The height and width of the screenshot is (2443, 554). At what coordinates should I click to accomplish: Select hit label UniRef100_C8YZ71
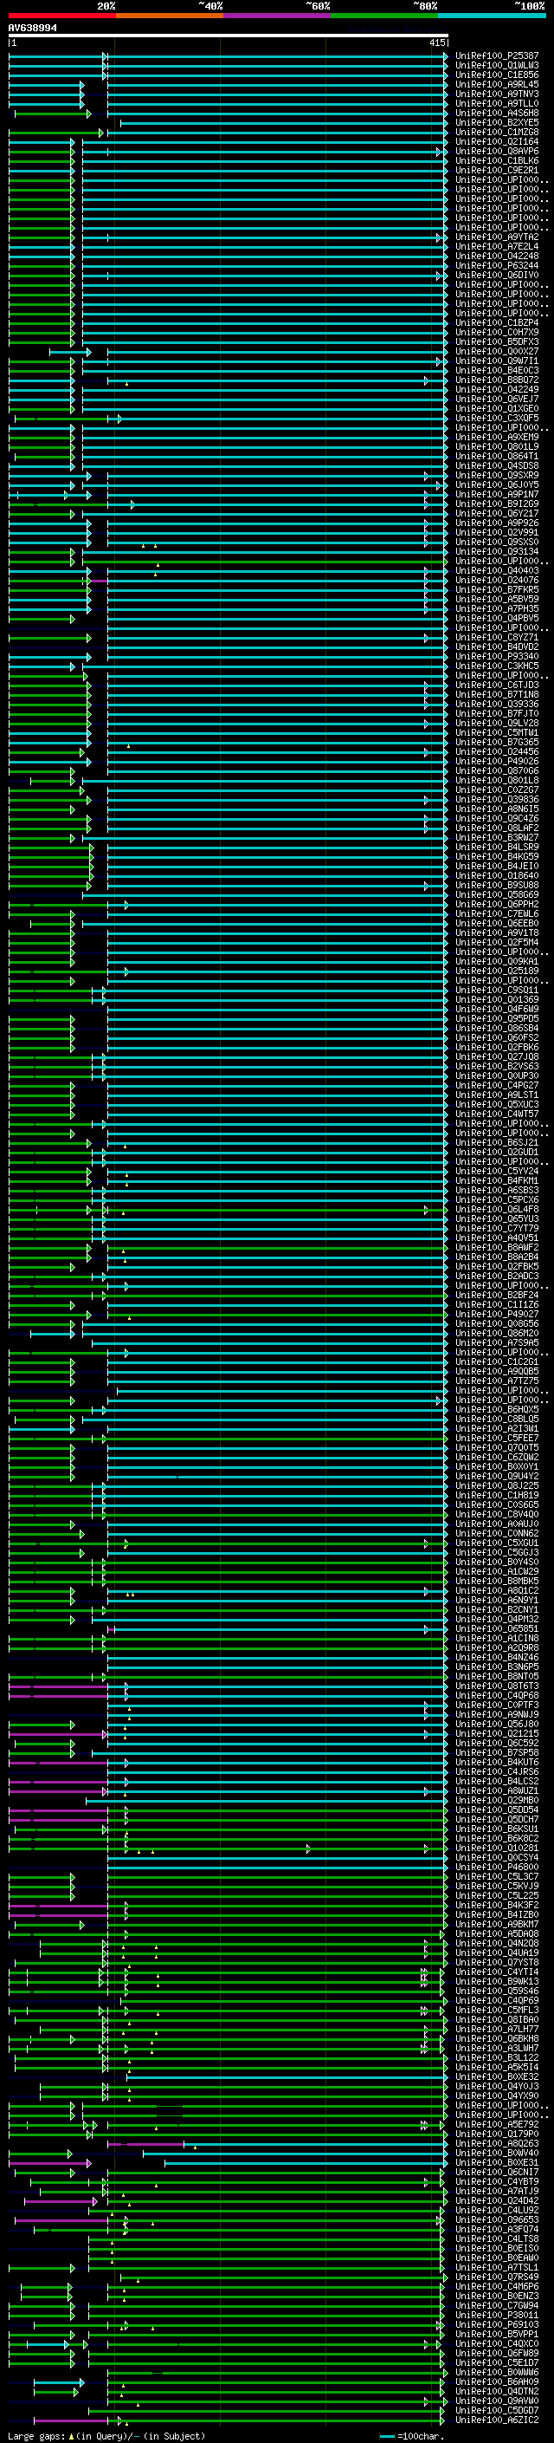coord(497,637)
